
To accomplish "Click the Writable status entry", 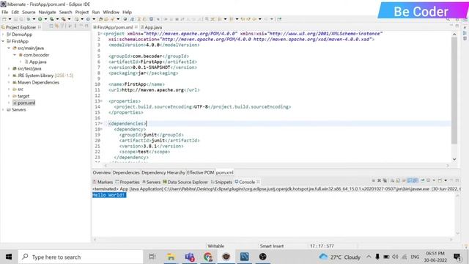I will tap(215, 246).
